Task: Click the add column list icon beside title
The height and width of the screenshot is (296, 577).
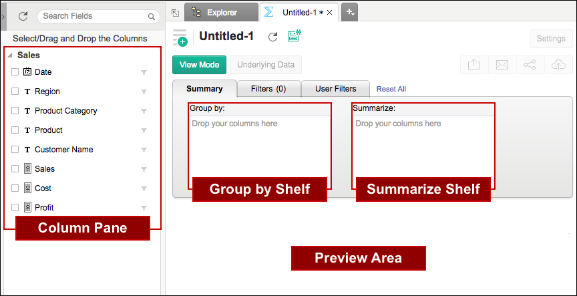Action: point(180,38)
